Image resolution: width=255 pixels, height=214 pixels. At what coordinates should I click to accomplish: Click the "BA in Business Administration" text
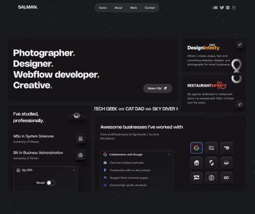coord(38,153)
